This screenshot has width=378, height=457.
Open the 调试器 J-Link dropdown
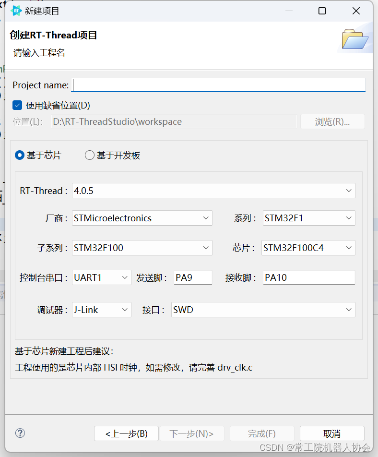(x=102, y=310)
